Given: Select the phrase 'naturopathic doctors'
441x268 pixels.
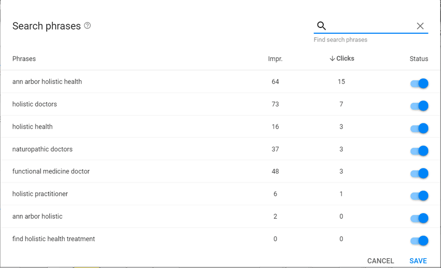Looking at the screenshot, I should point(42,149).
